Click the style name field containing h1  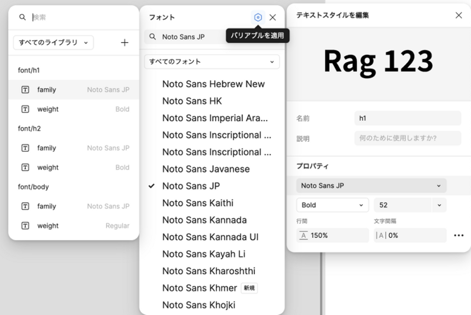(x=408, y=118)
